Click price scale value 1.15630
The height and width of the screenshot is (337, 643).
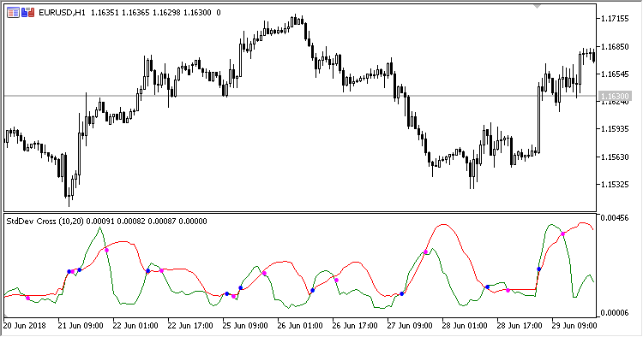click(x=615, y=157)
